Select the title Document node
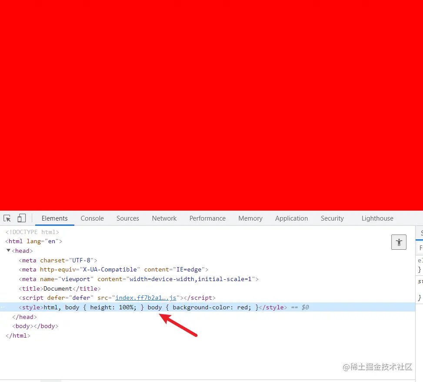Image resolution: width=423 pixels, height=382 pixels. [60, 288]
